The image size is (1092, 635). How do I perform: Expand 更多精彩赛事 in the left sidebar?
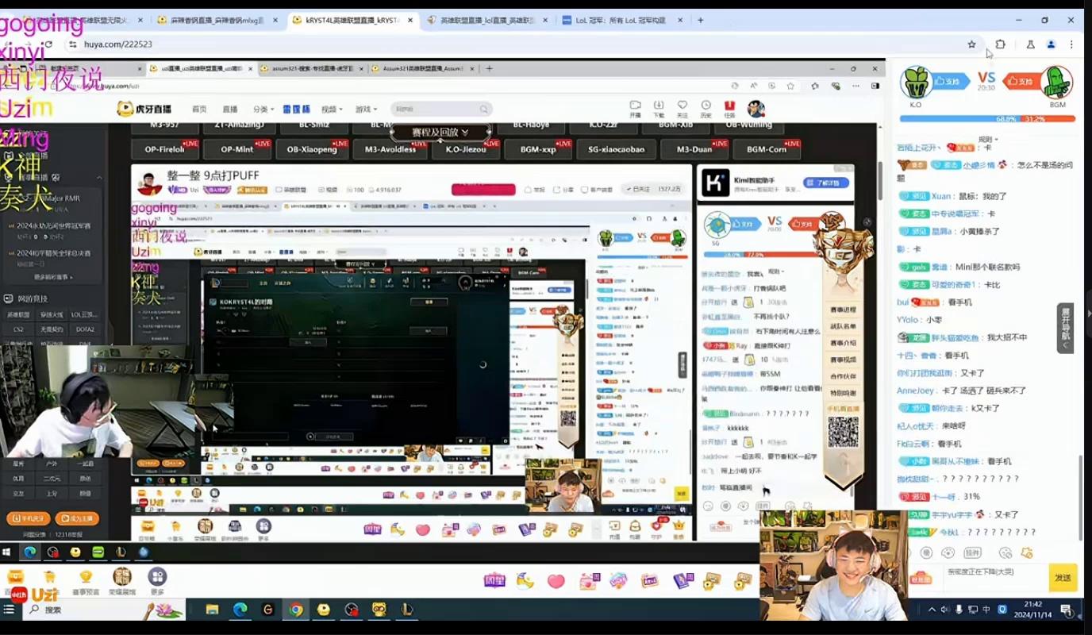[x=54, y=277]
